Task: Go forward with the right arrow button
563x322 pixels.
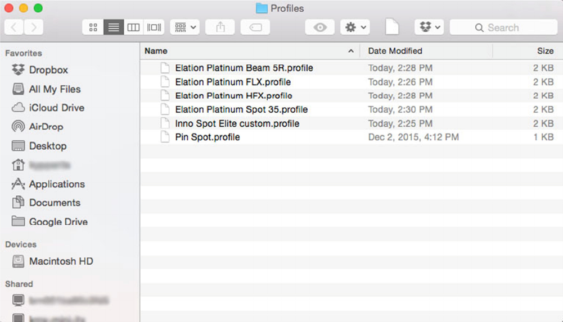Action: pos(34,27)
